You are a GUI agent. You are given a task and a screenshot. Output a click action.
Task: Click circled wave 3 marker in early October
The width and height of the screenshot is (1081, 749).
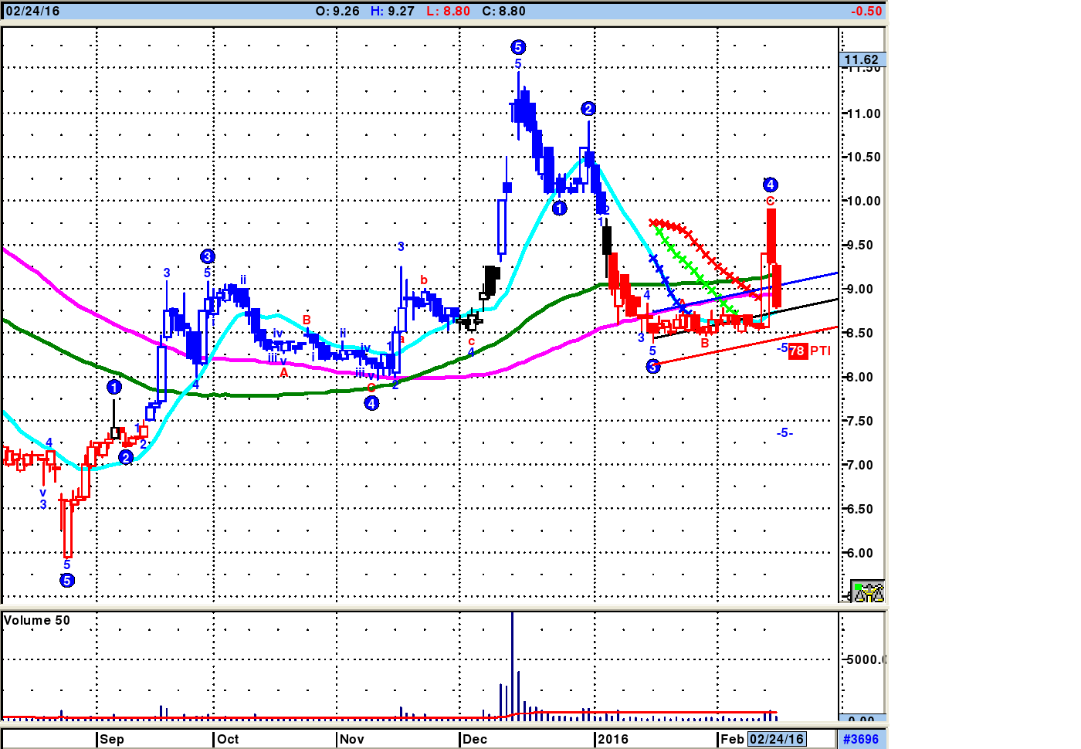(x=207, y=256)
